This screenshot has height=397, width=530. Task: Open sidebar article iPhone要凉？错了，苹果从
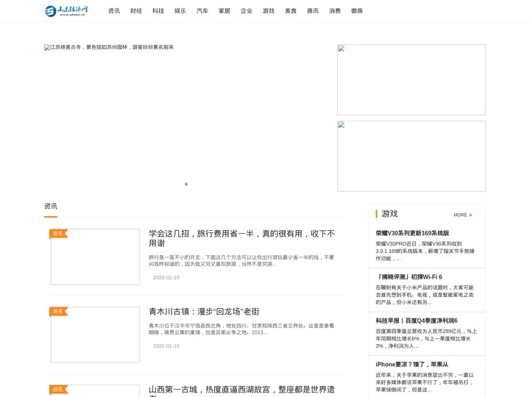tap(412, 364)
